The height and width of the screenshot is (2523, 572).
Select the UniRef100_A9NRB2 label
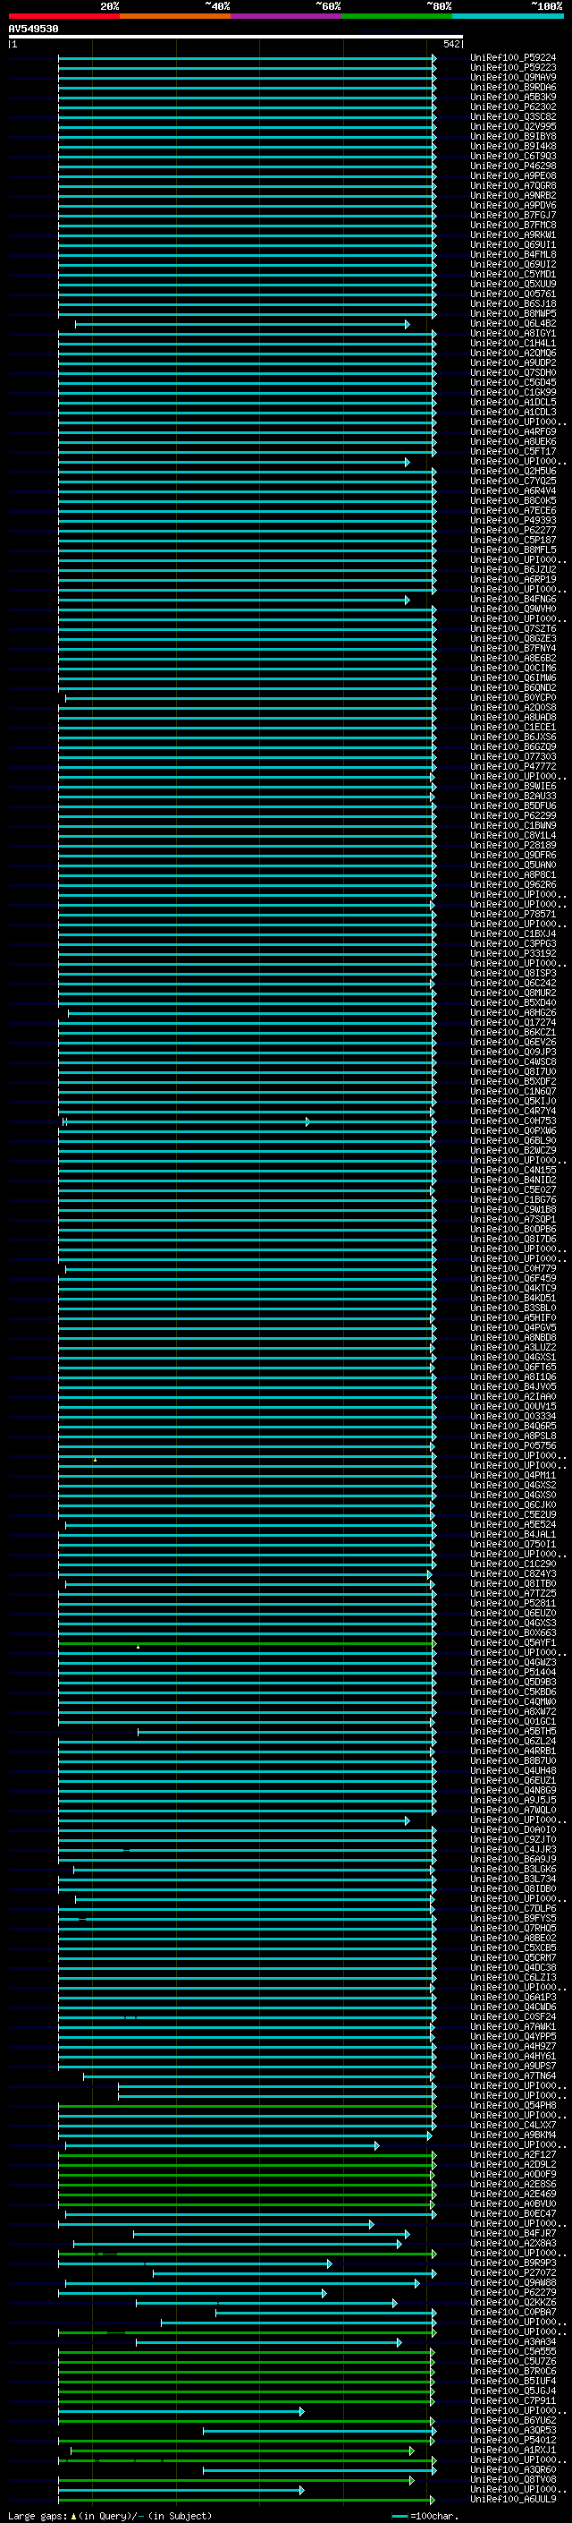point(513,195)
